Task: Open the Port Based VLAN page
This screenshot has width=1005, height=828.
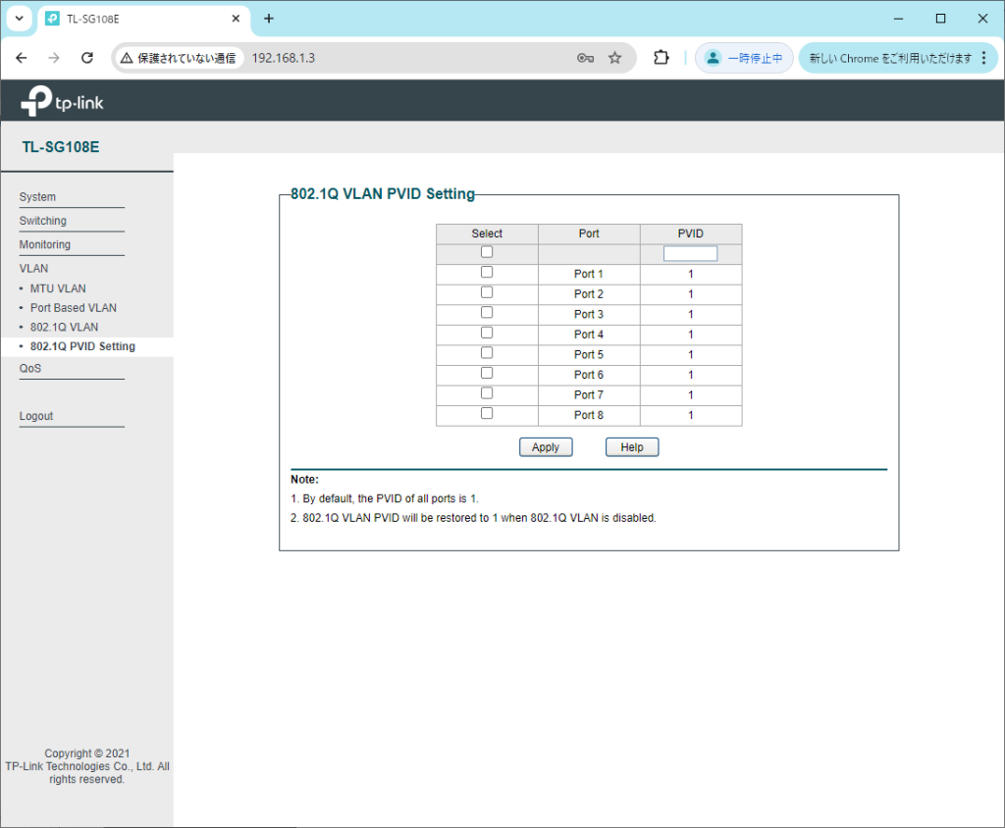Action: pos(73,308)
